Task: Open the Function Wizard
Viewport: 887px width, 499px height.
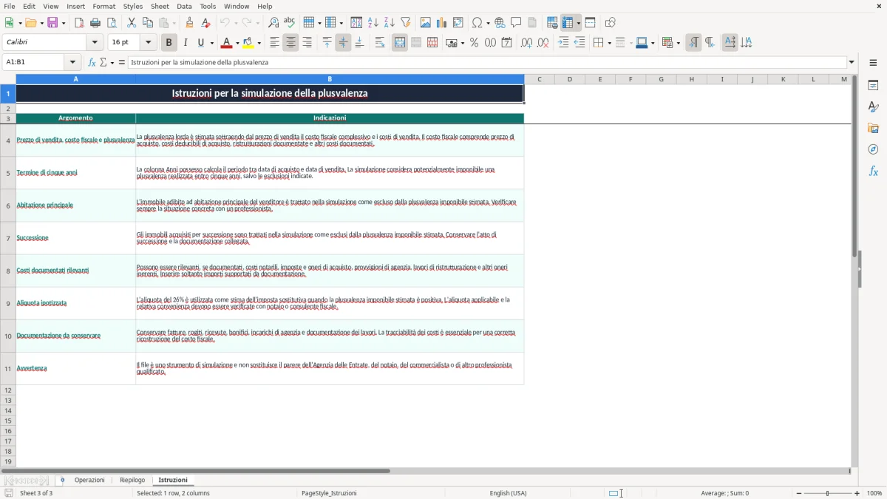Action: (x=92, y=62)
